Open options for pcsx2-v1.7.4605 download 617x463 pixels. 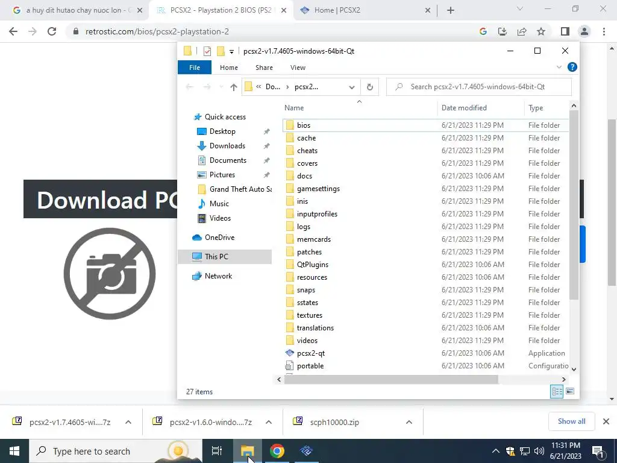point(128,422)
